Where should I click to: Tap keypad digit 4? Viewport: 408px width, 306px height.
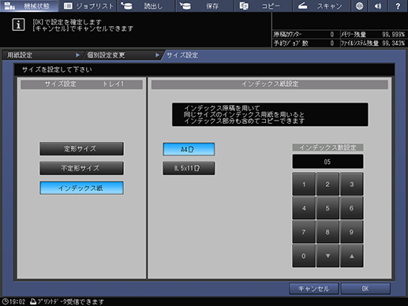pyautogui.click(x=304, y=208)
